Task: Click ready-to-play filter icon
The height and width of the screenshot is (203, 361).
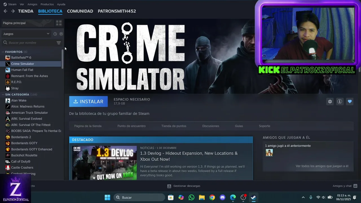Action: (61, 34)
